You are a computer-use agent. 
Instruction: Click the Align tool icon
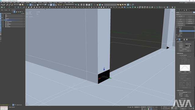click(79, 5)
